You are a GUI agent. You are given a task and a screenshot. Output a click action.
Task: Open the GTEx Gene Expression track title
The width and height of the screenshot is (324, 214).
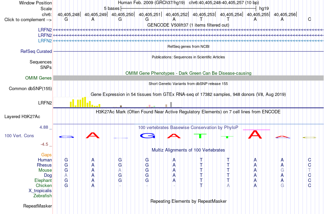[188, 94]
